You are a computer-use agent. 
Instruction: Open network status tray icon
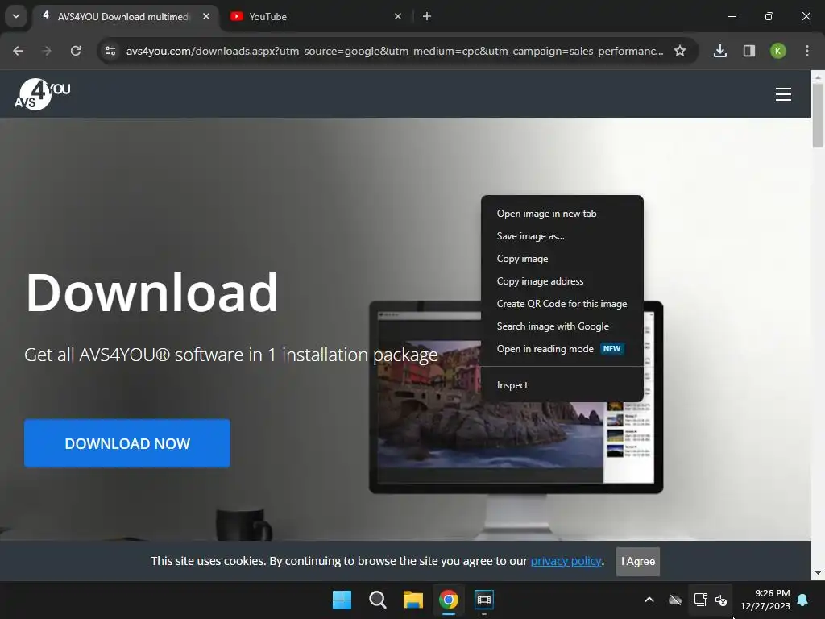(x=700, y=600)
